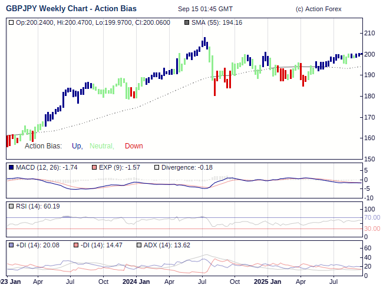
Task: Click the ADX (14) legend square
Action: pyautogui.click(x=140, y=244)
